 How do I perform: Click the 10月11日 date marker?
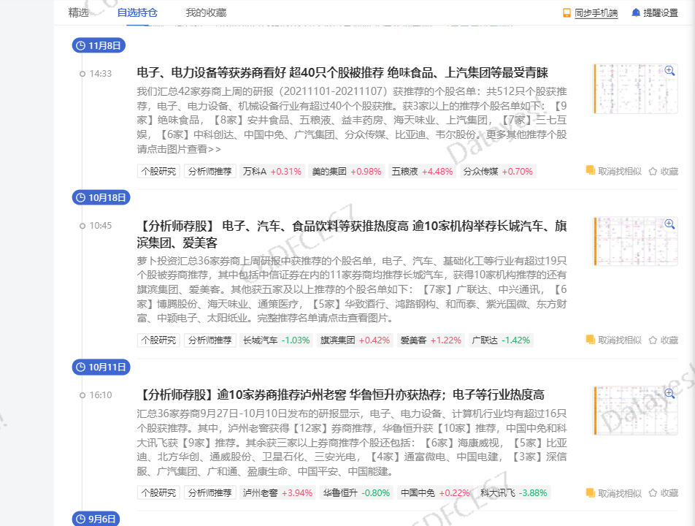point(101,367)
